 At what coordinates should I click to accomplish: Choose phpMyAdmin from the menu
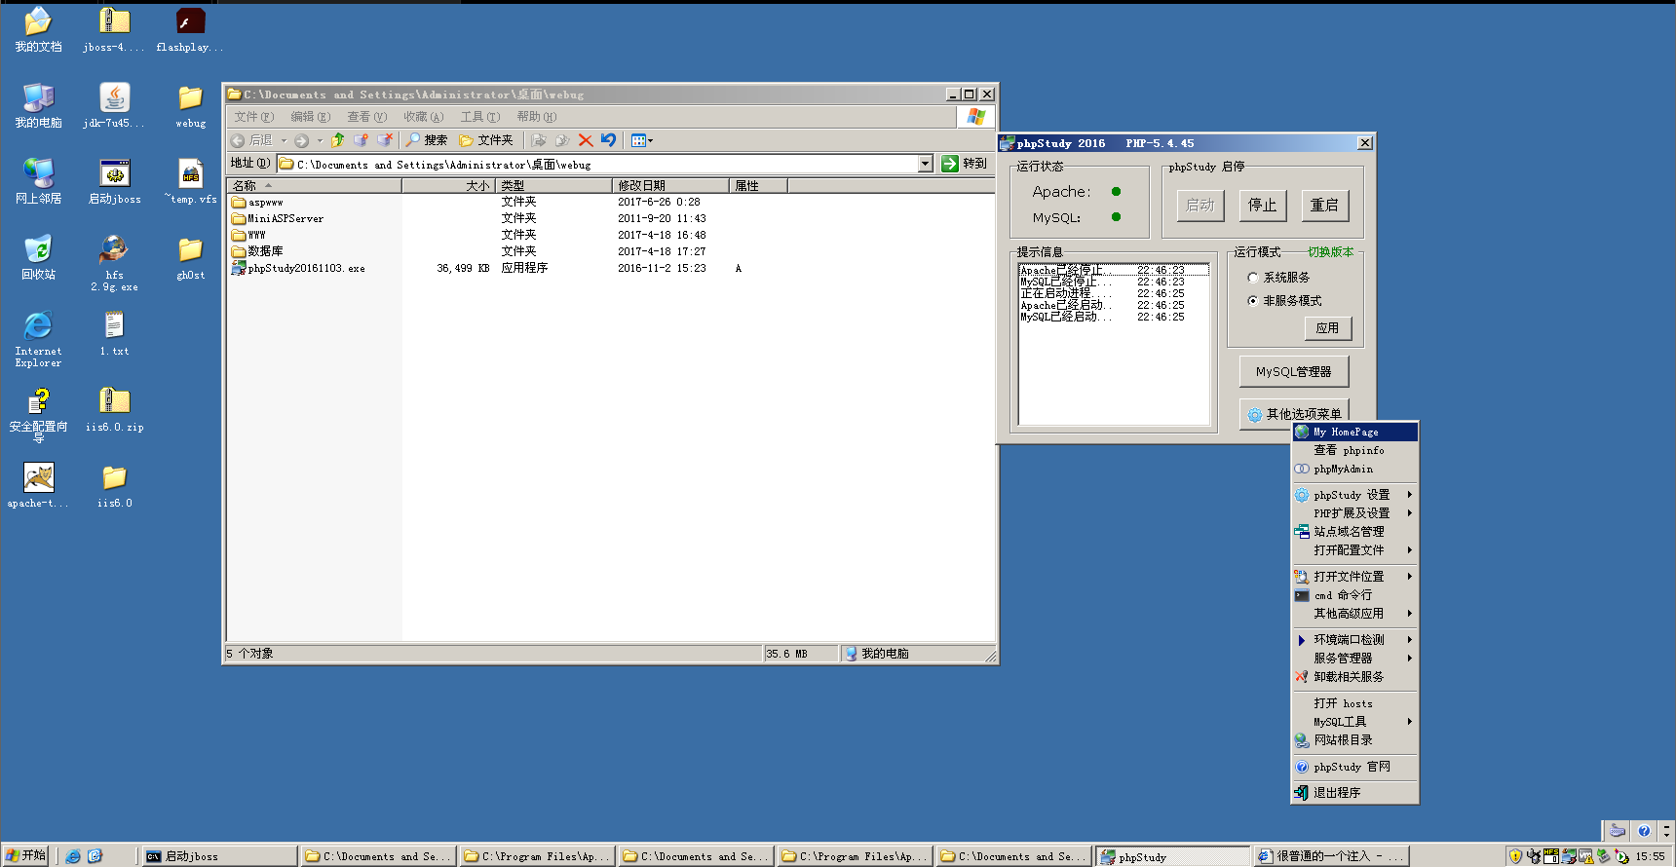coord(1355,469)
